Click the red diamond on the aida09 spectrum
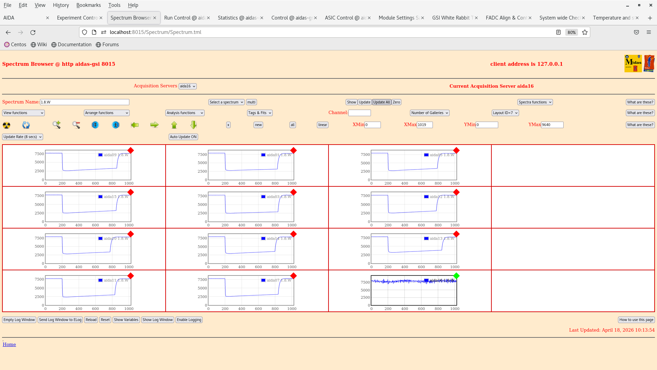The height and width of the screenshot is (370, 657). point(130,150)
